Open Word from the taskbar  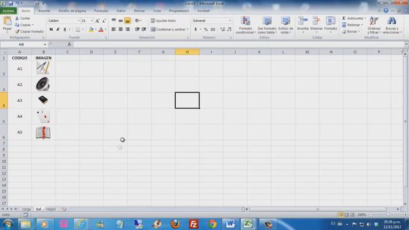(230, 224)
